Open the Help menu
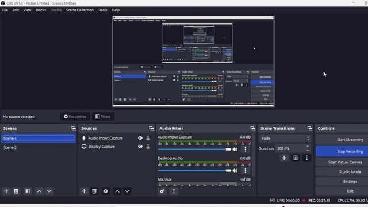This screenshot has width=368, height=207. tap(116, 10)
